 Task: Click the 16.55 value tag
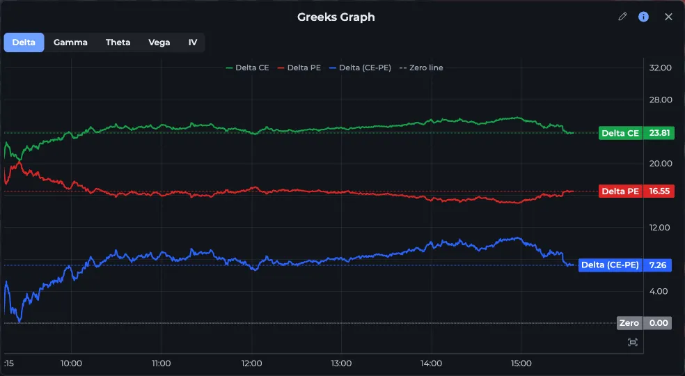coord(659,191)
